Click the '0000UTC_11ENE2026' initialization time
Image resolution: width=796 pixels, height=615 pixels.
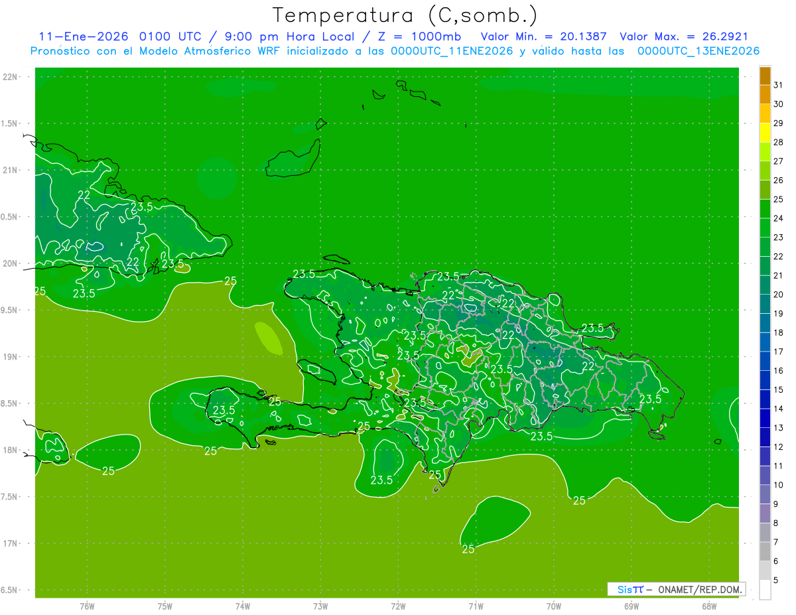tap(452, 51)
